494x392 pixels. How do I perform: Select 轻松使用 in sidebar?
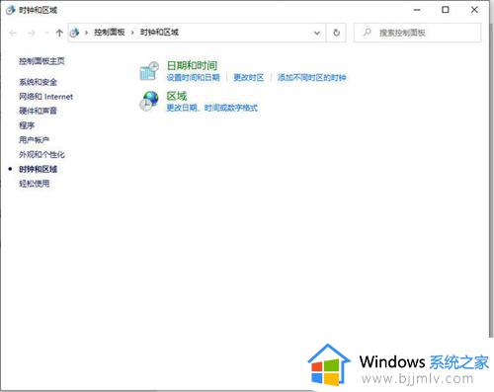point(34,184)
